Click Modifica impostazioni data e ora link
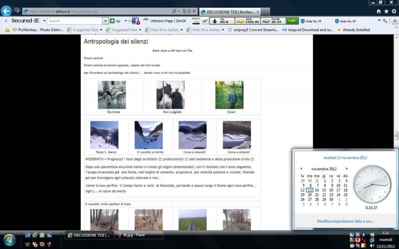Image resolution: width=399 pixels, height=249 pixels. tap(345, 221)
